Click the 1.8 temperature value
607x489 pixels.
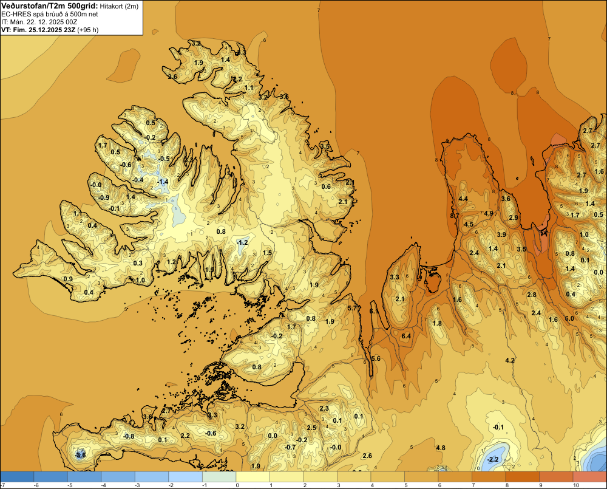click(x=437, y=324)
